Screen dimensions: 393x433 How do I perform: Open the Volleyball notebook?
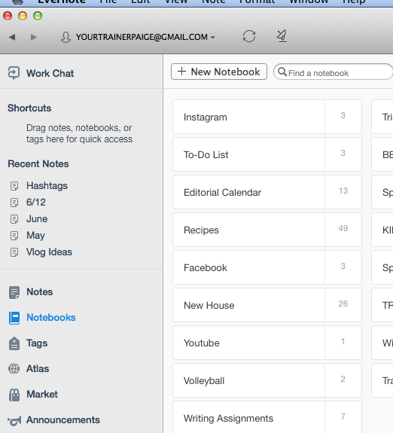pyautogui.click(x=267, y=380)
